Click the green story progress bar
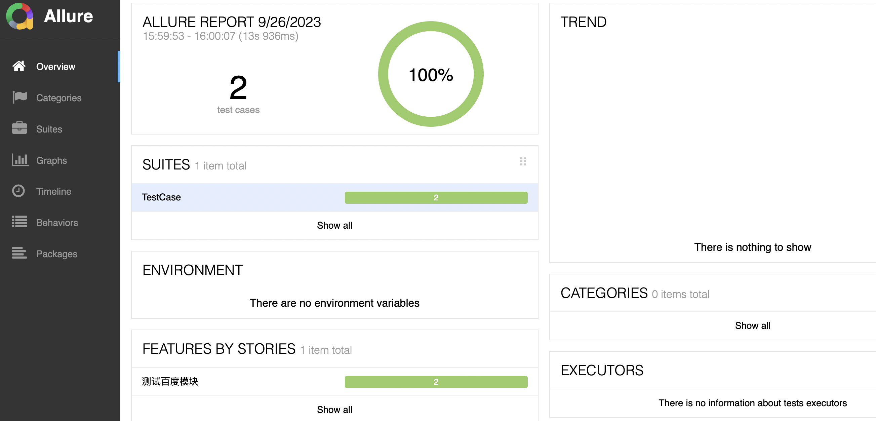Viewport: 876px width, 421px height. click(x=436, y=382)
